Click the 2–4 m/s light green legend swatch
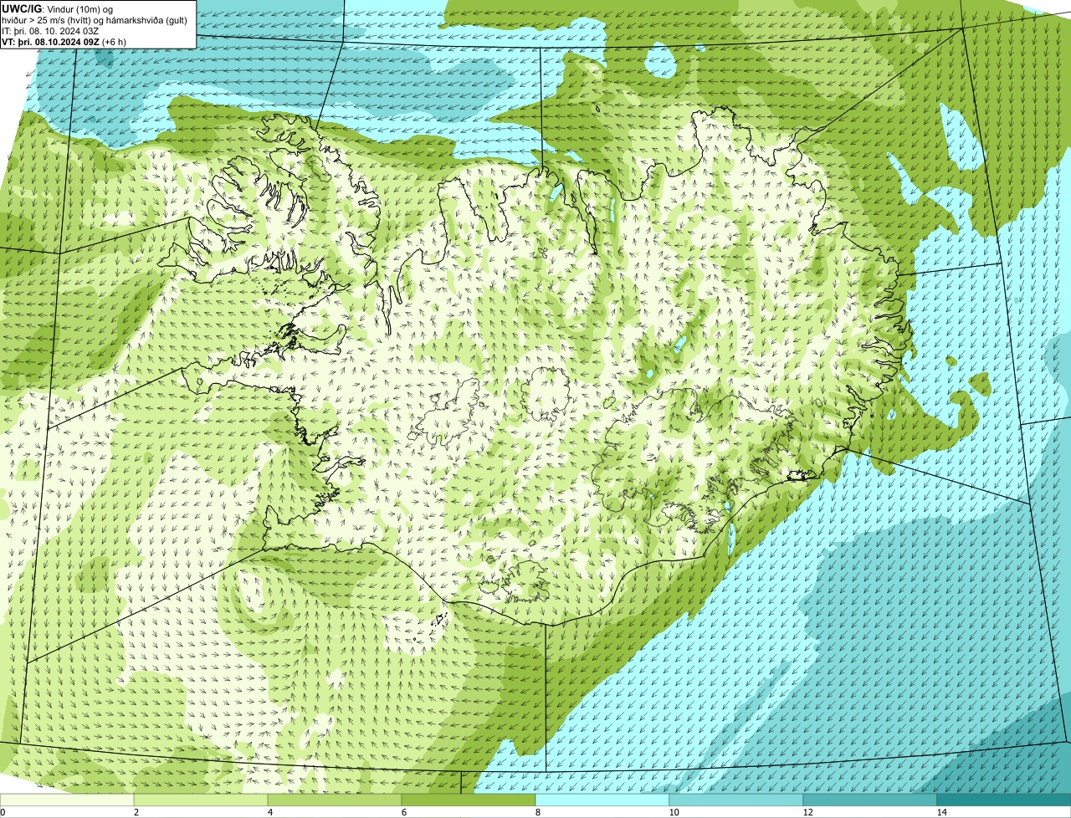The height and width of the screenshot is (818, 1071). [201, 800]
